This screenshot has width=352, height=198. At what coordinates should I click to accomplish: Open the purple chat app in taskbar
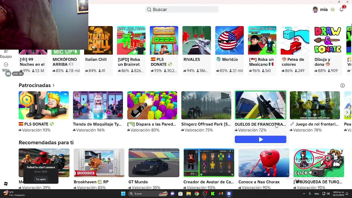[172, 194]
